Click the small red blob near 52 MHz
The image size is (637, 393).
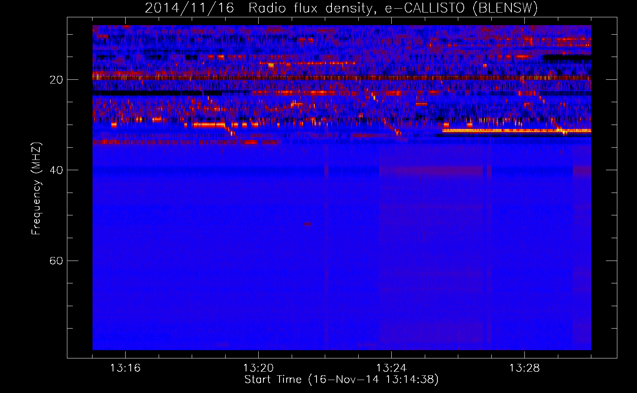(x=307, y=224)
